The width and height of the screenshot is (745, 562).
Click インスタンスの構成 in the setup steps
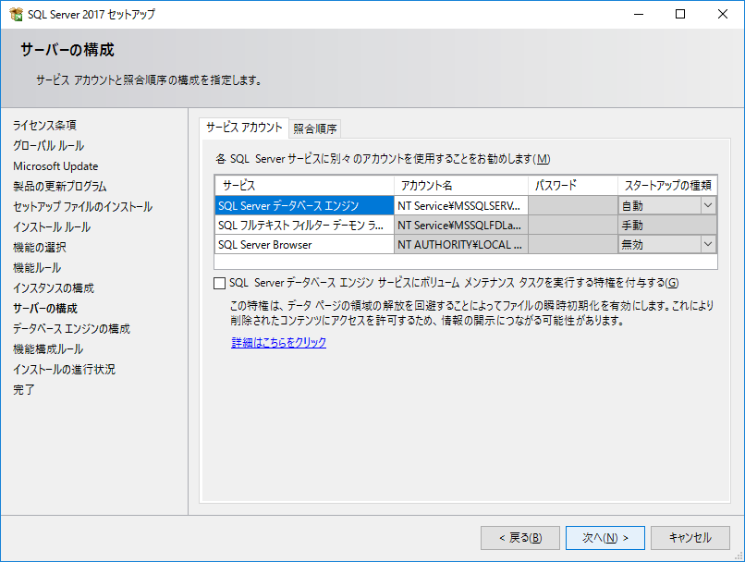tap(54, 287)
